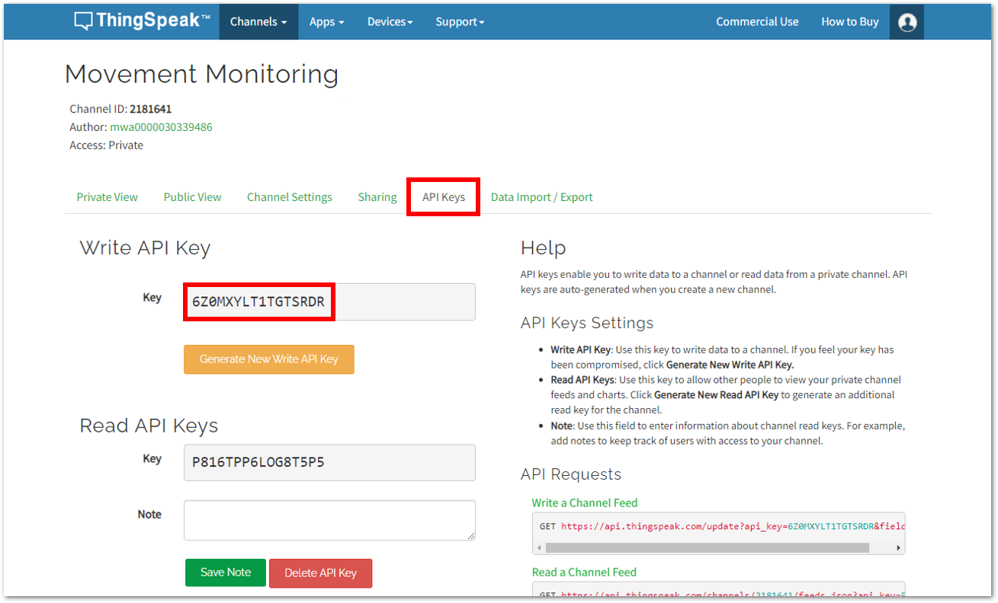
Task: Click the Read API Keys heading
Action: [x=149, y=426]
